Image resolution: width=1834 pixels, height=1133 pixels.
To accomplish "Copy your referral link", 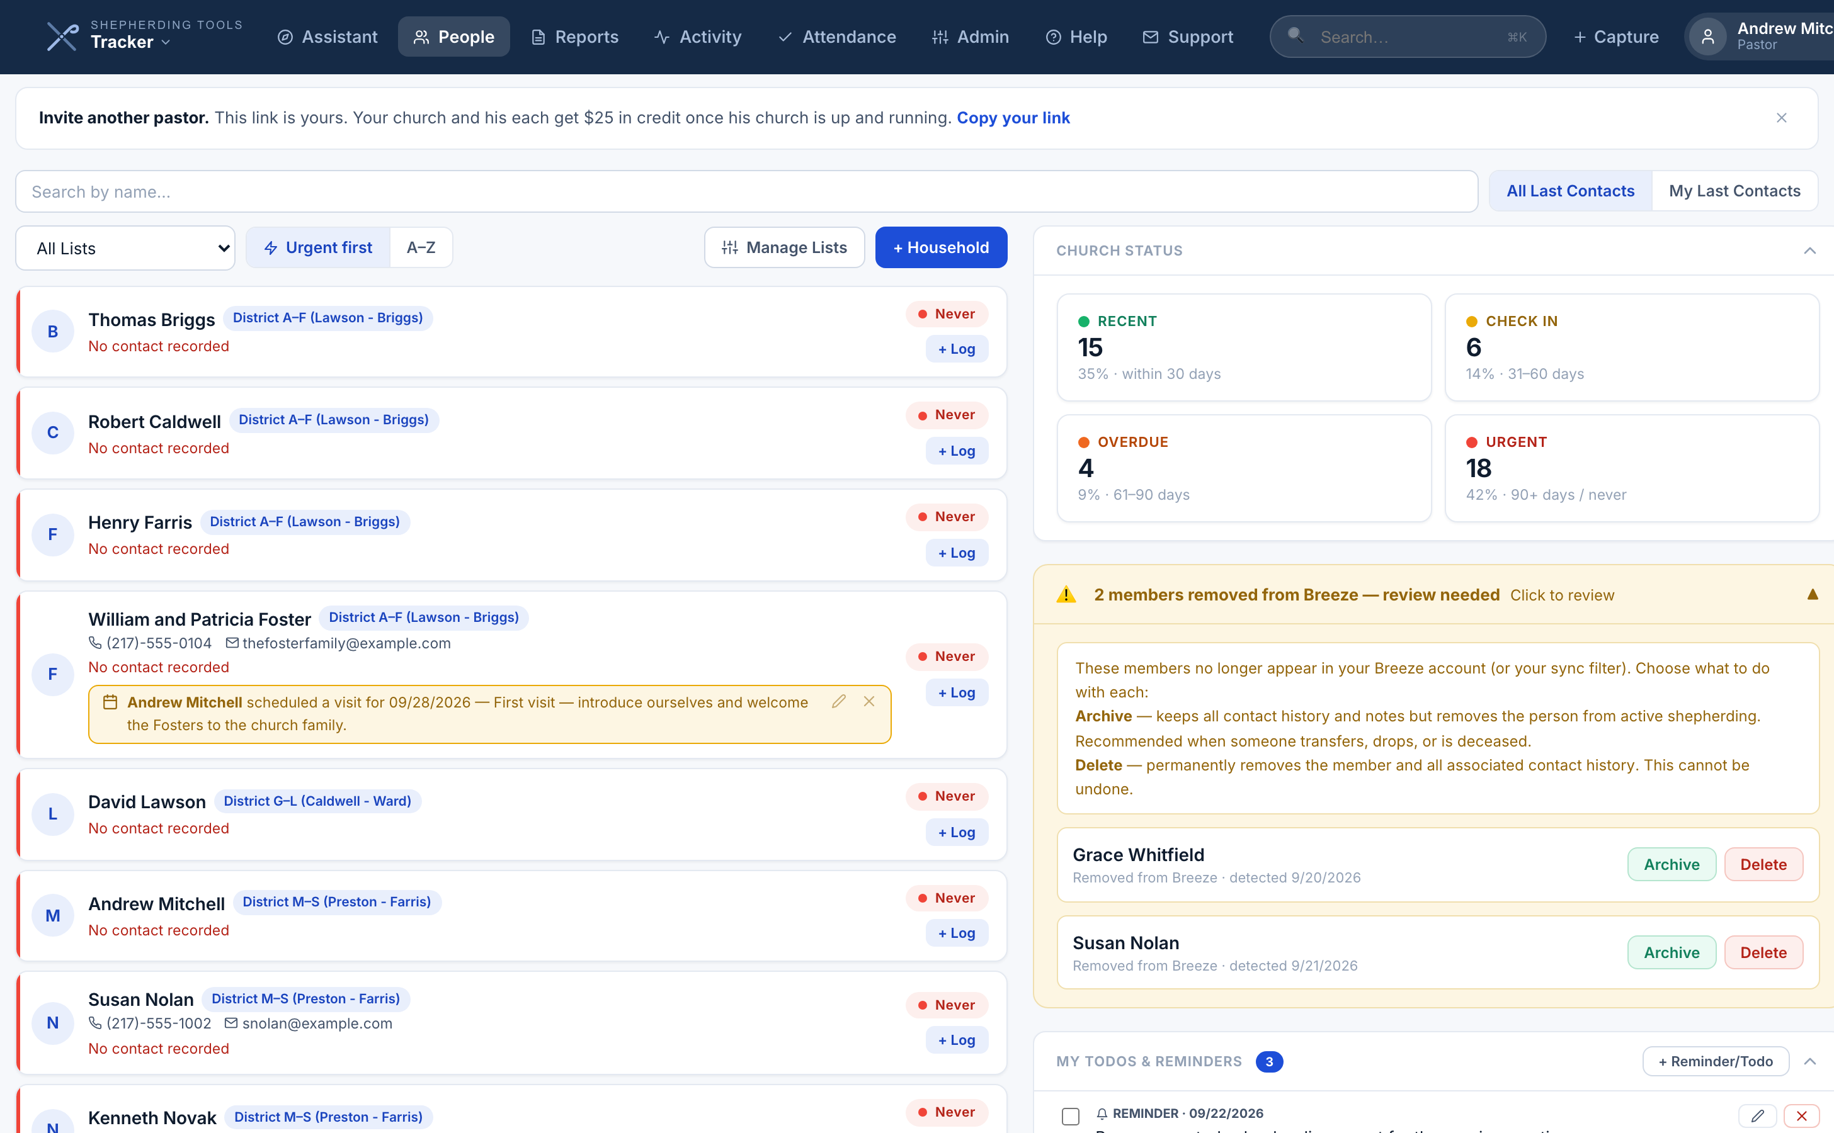I will coord(1013,118).
